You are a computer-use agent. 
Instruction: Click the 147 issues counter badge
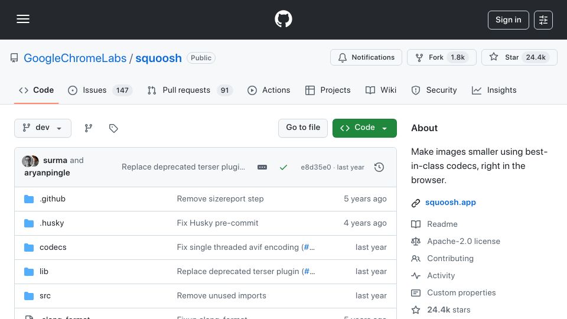[x=122, y=90]
